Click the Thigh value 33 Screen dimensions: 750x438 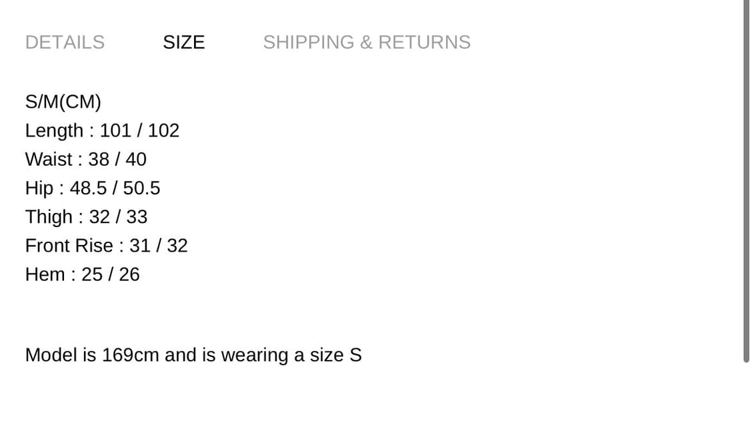137,217
